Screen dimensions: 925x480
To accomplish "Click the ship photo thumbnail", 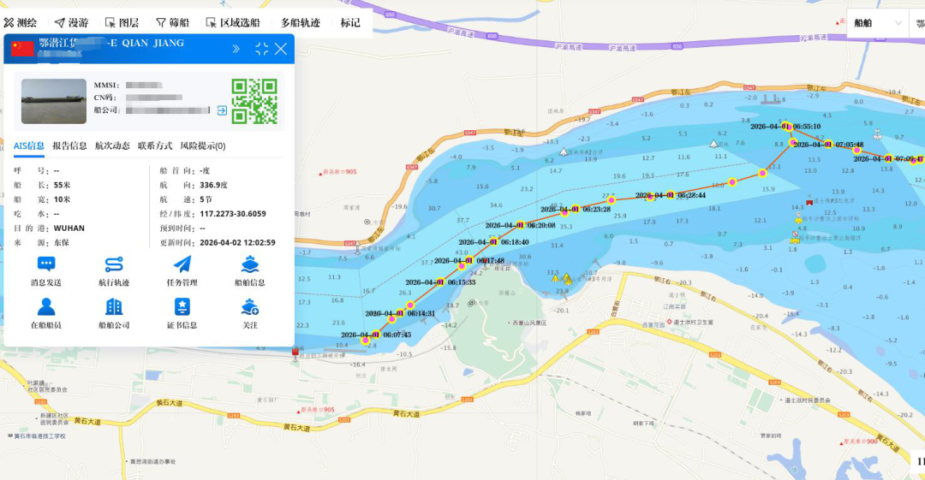I will tap(54, 102).
